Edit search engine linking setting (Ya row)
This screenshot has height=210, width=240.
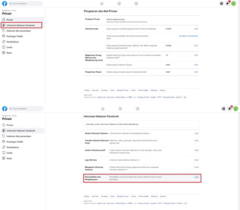196,55
